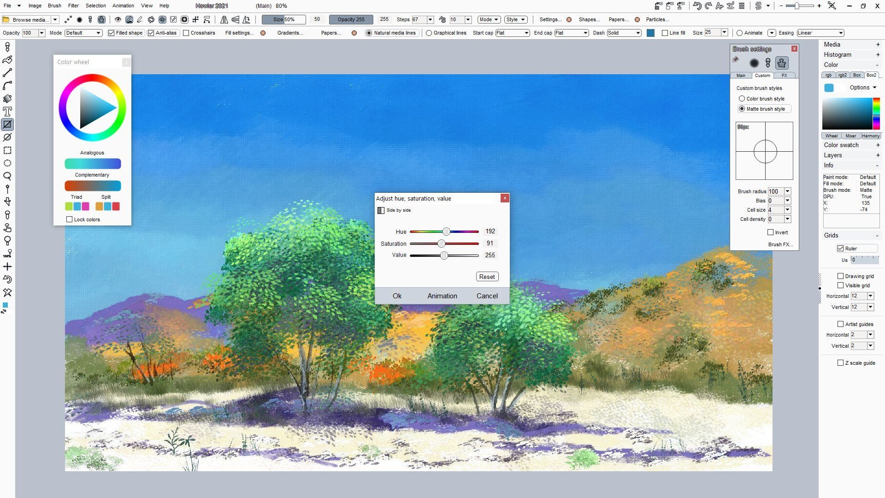The width and height of the screenshot is (885, 498).
Task: Click the Reset button in the HSV dialog
Action: (487, 277)
